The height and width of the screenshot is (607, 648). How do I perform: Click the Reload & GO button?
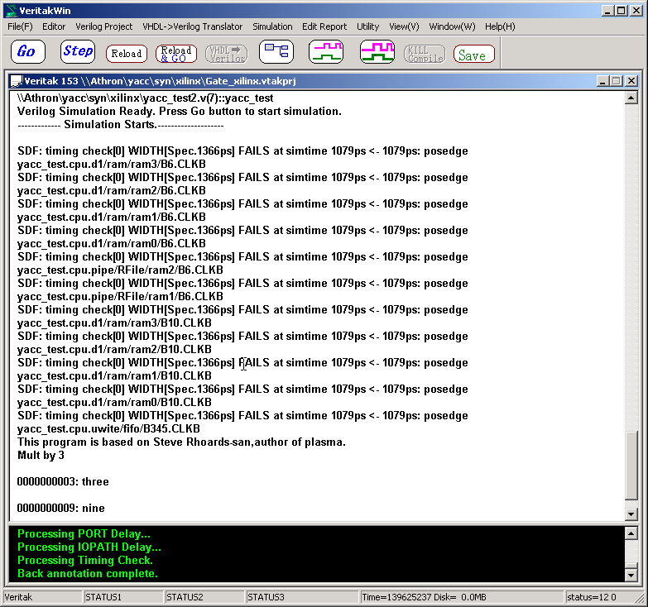pos(176,54)
